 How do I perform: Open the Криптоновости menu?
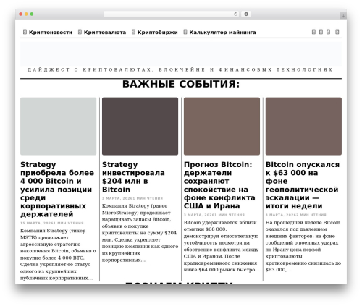point(51,32)
